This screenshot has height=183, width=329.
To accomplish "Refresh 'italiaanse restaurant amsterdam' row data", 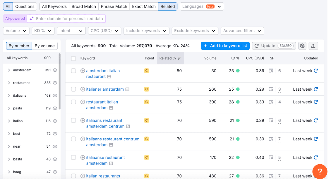I will coord(316,158).
